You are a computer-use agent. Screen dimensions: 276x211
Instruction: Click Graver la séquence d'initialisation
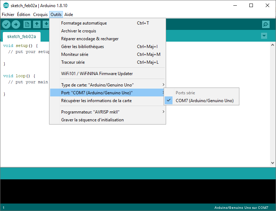pyautogui.click(x=92, y=120)
